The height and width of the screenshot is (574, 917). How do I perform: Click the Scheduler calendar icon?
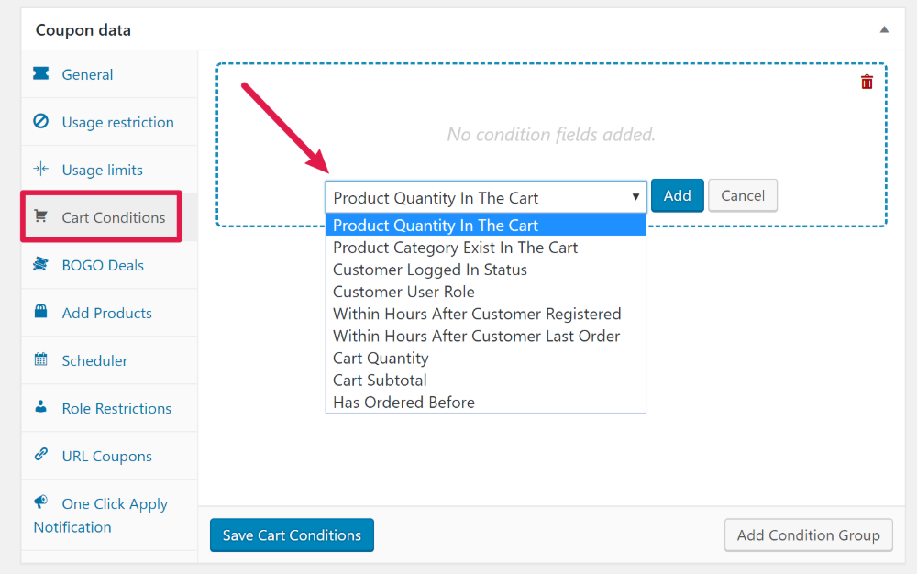click(x=41, y=359)
